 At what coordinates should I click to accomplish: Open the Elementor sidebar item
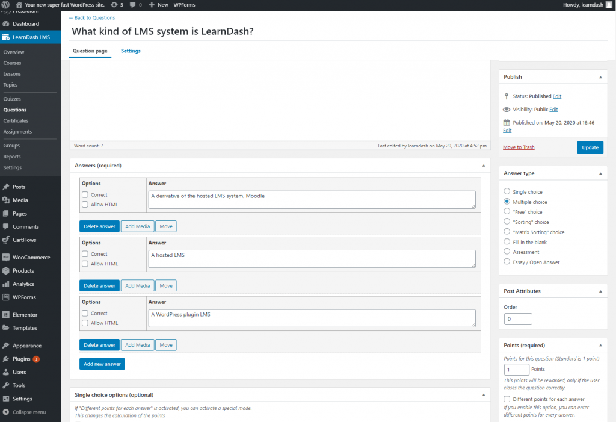pyautogui.click(x=25, y=315)
